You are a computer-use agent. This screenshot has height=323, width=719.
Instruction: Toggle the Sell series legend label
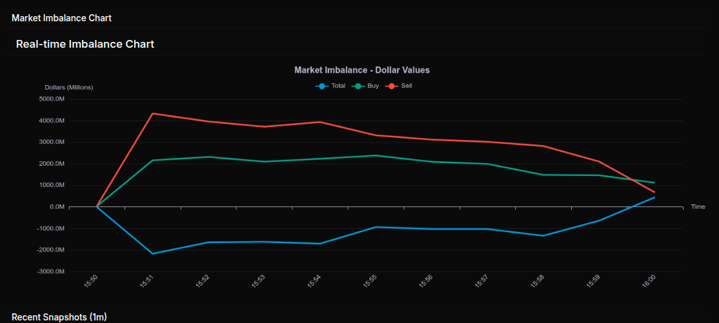(x=407, y=86)
